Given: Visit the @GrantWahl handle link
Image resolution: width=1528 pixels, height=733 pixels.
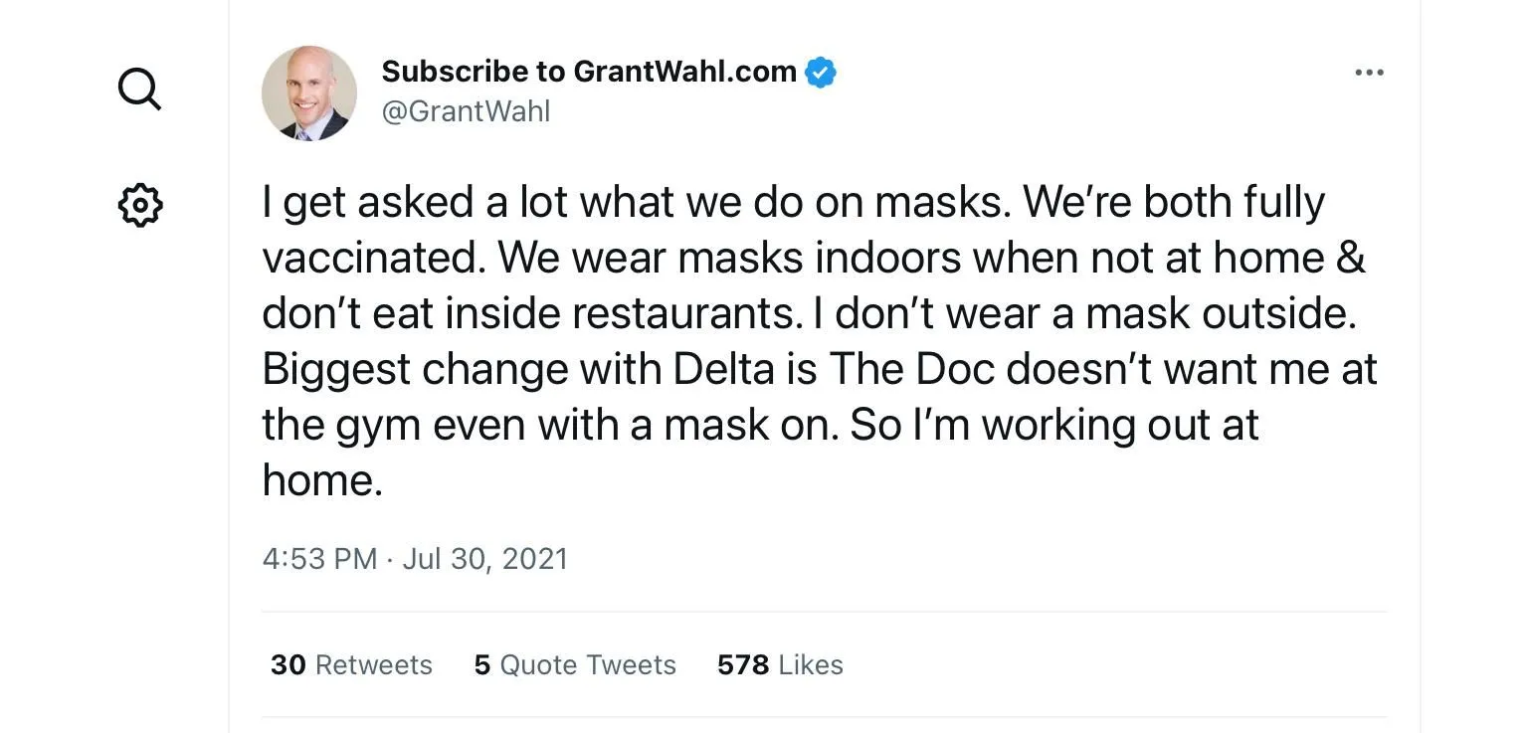Looking at the screenshot, I should (x=466, y=111).
